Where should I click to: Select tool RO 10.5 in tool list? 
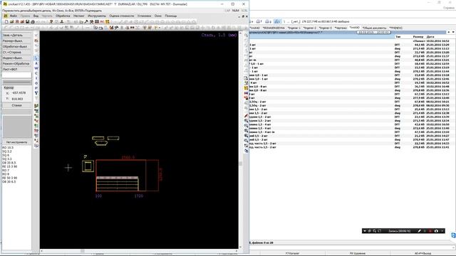(x=8, y=148)
